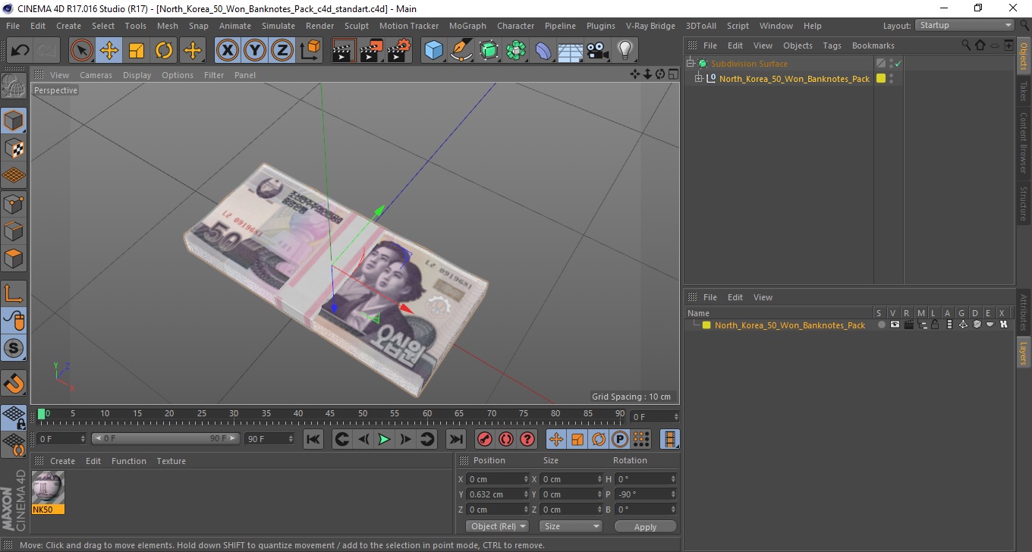
Task: Activate the Rotate tool
Action: [x=164, y=51]
